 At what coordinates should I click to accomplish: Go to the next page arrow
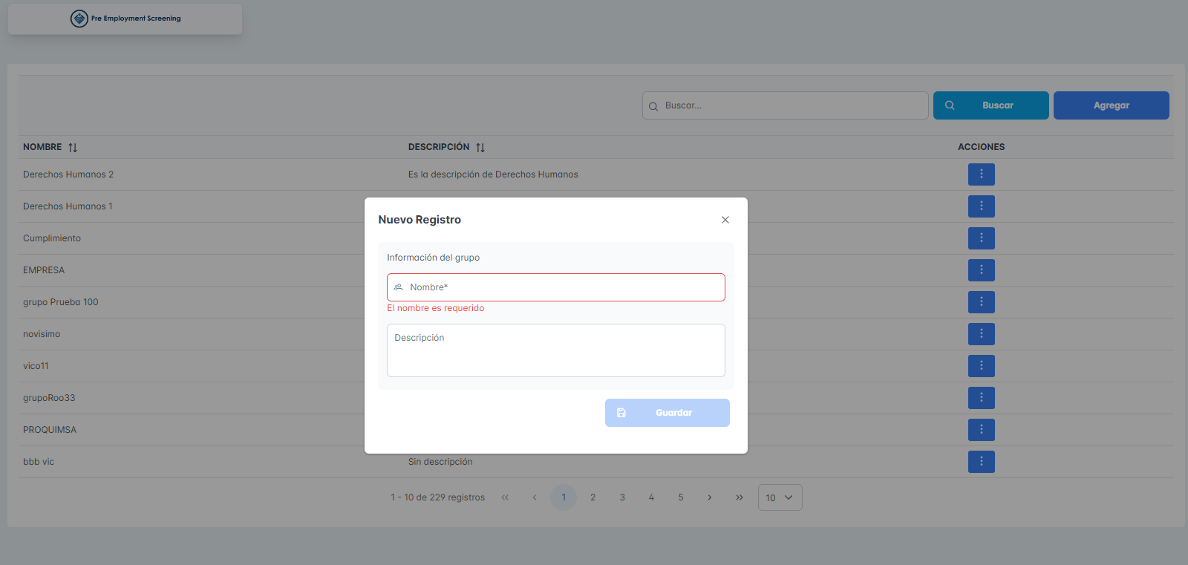[710, 497]
